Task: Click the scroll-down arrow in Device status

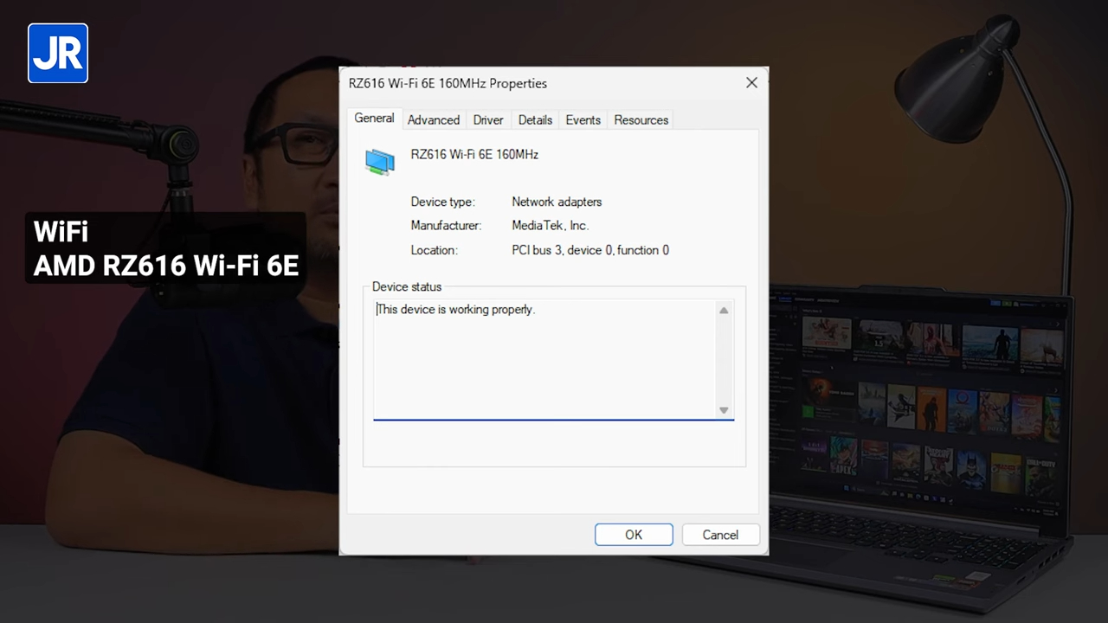Action: [x=723, y=410]
